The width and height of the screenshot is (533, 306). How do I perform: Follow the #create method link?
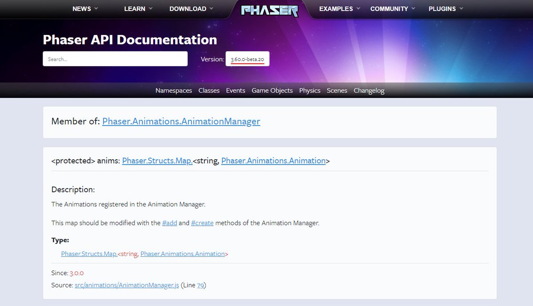pos(202,223)
